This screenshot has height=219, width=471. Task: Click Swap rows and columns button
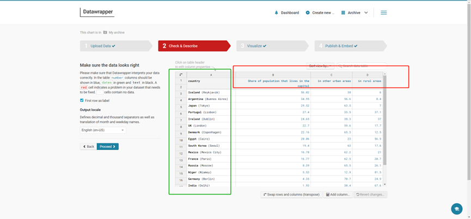pos(291,195)
